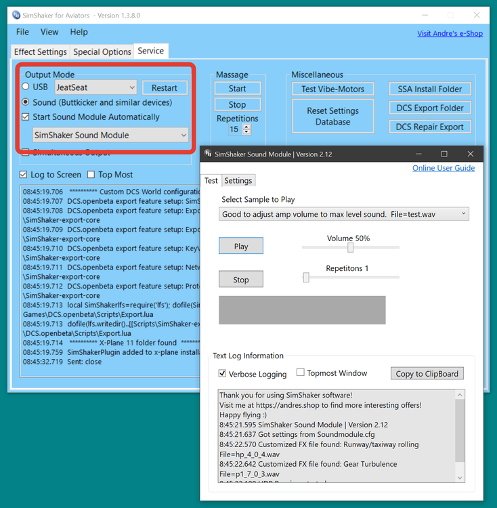Switch to the Special Options tab
The image size is (497, 508).
tap(102, 51)
